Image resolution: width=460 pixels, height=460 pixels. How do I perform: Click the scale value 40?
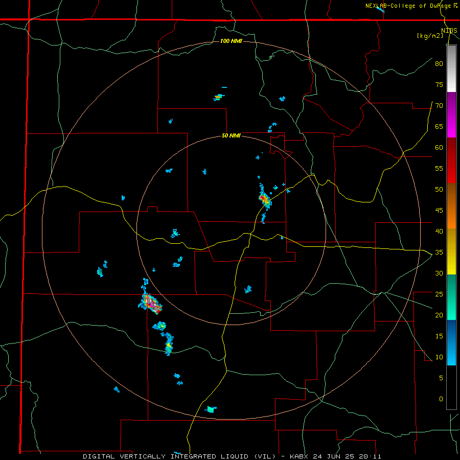[x=439, y=232]
